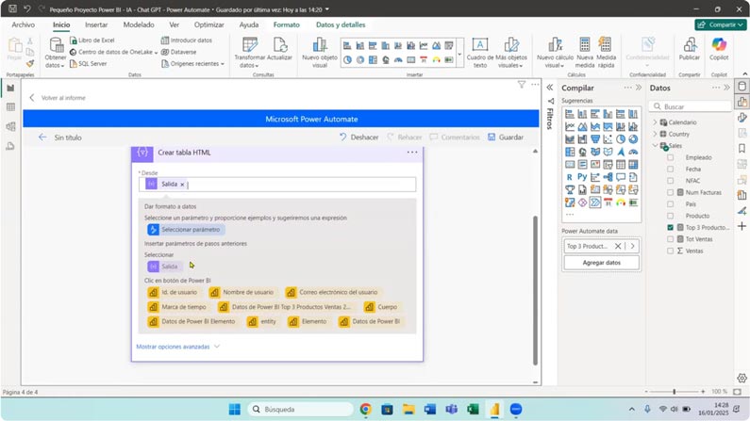
Task: Collapse the Sales table
Action: click(656, 146)
